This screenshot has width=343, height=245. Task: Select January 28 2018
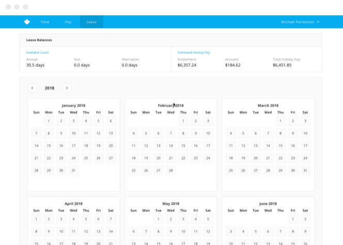pyautogui.click(x=36, y=171)
